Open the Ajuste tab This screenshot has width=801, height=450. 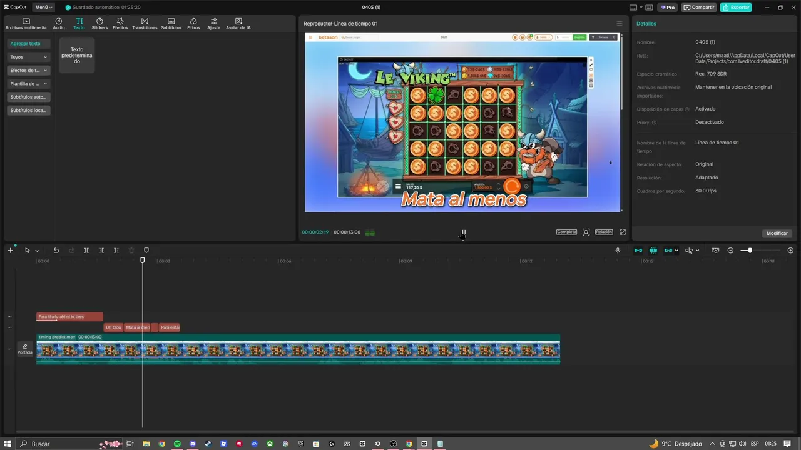click(214, 24)
